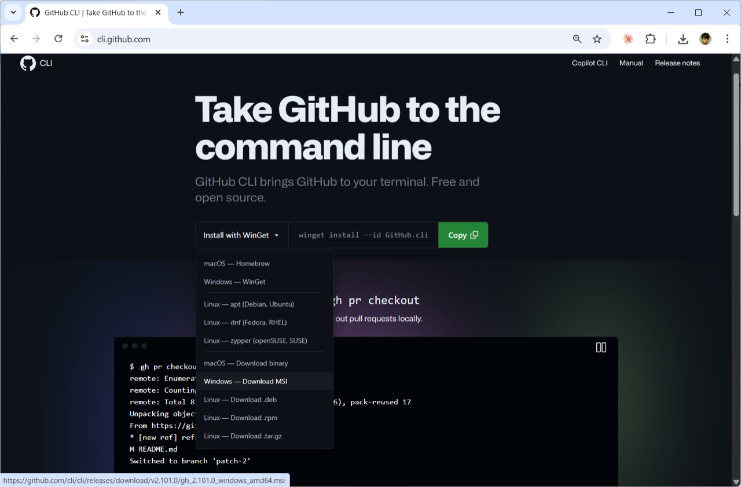Viewport: 741px width, 487px height.
Task: Click the back navigation arrow
Action: (x=14, y=39)
